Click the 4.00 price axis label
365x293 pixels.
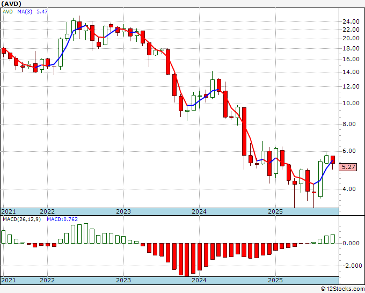point(349,189)
